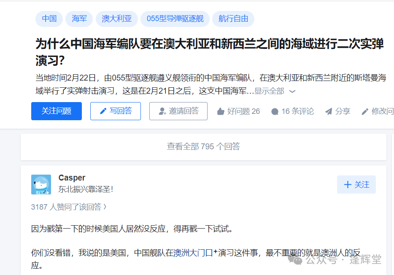Expand the question description with 显示全部

pos(269,91)
